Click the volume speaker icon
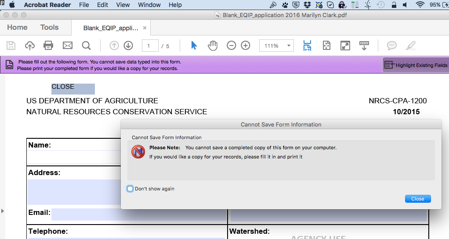449x239 pixels. point(405,5)
